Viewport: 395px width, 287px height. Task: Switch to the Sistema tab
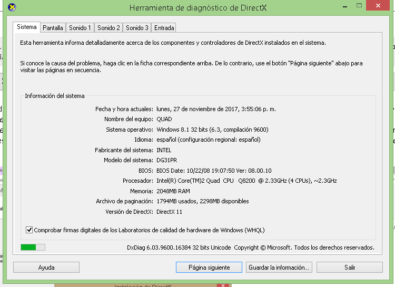click(x=26, y=27)
